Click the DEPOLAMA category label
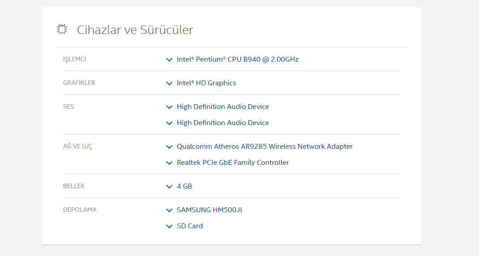479x256 pixels. click(80, 210)
